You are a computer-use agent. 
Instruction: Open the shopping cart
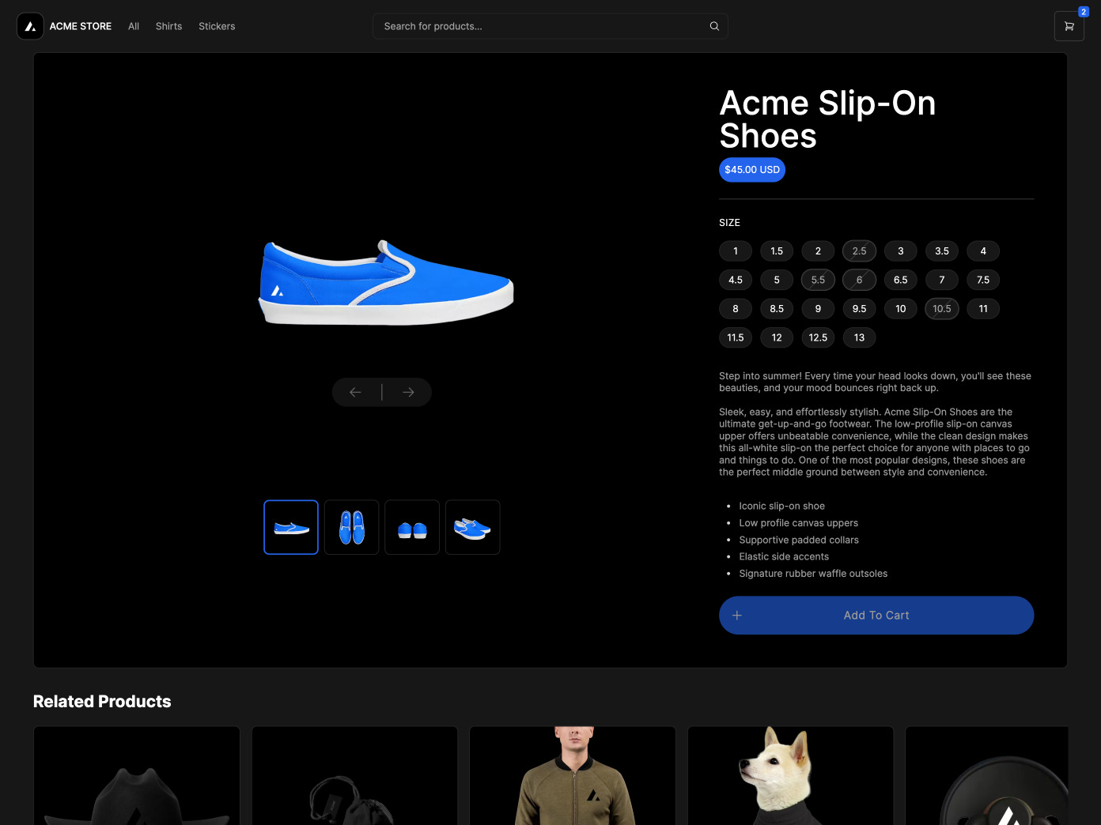(1069, 26)
